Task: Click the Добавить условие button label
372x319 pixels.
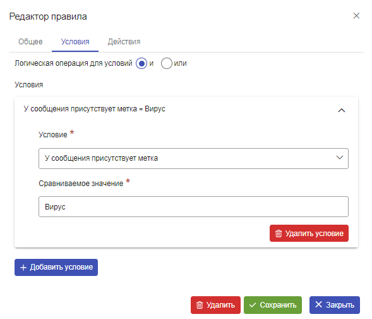Action: (x=61, y=267)
